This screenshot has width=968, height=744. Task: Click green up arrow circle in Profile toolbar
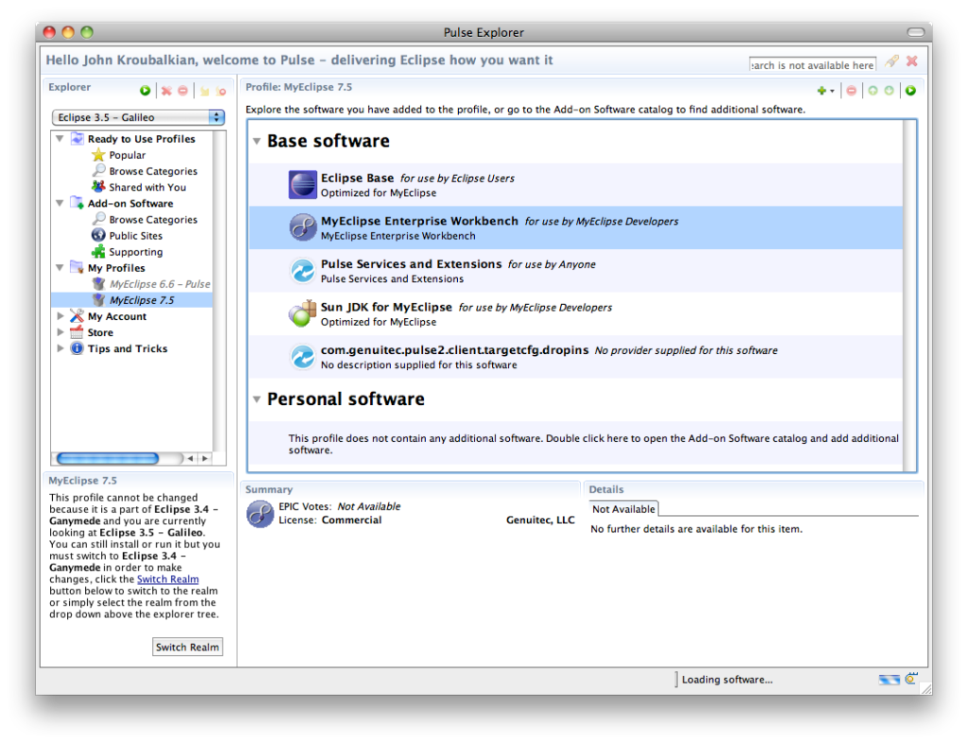pos(873,91)
